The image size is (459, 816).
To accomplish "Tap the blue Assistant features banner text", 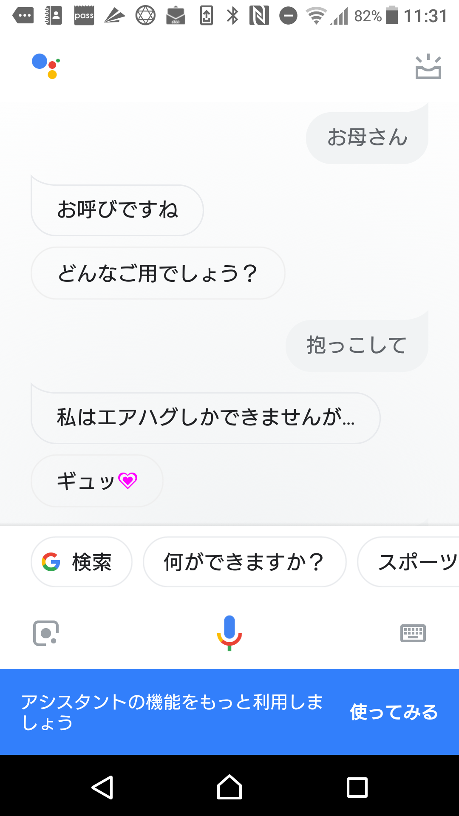I will coord(172,712).
